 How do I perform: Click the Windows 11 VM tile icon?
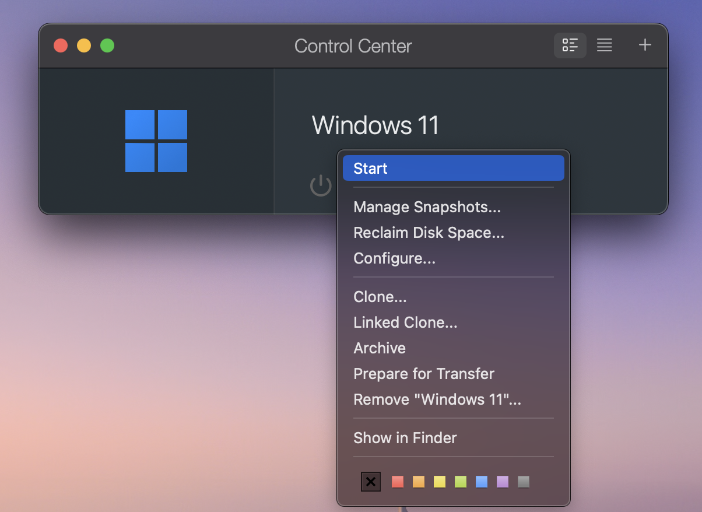tap(156, 141)
